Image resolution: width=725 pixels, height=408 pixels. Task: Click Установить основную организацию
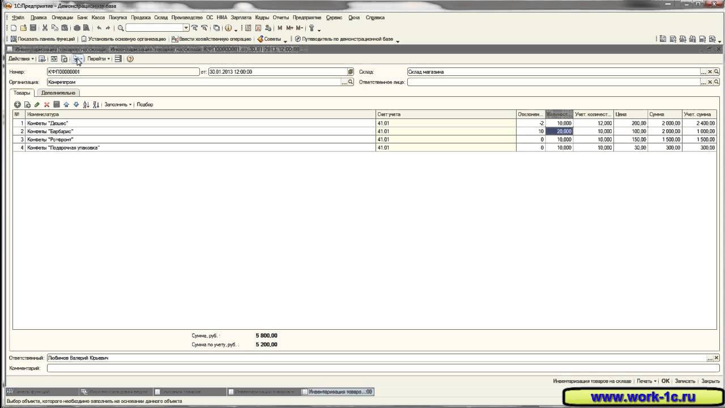[123, 39]
